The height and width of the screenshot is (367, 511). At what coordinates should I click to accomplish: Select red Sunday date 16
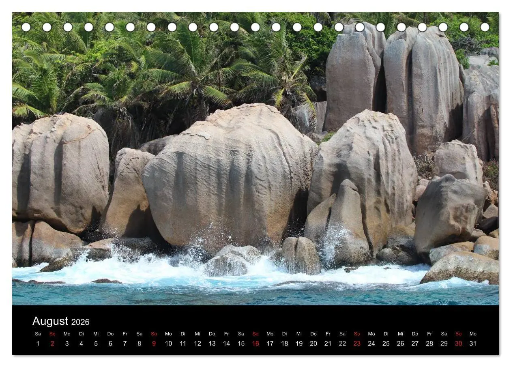(255, 343)
